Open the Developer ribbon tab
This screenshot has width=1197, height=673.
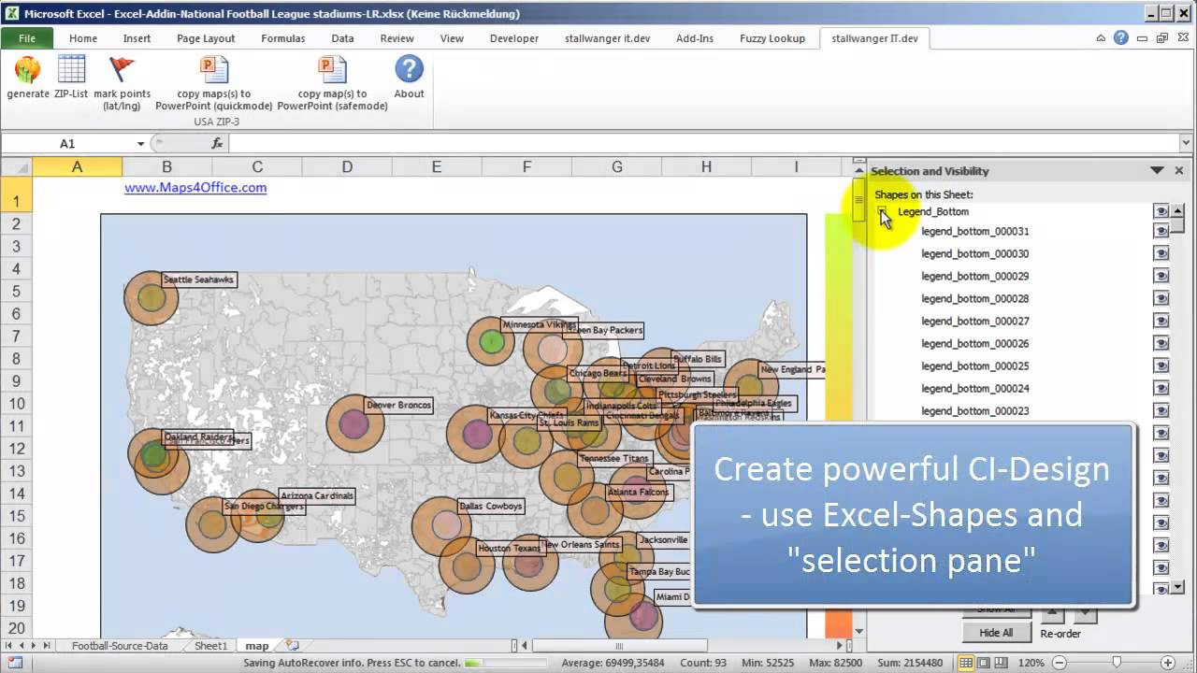point(514,38)
